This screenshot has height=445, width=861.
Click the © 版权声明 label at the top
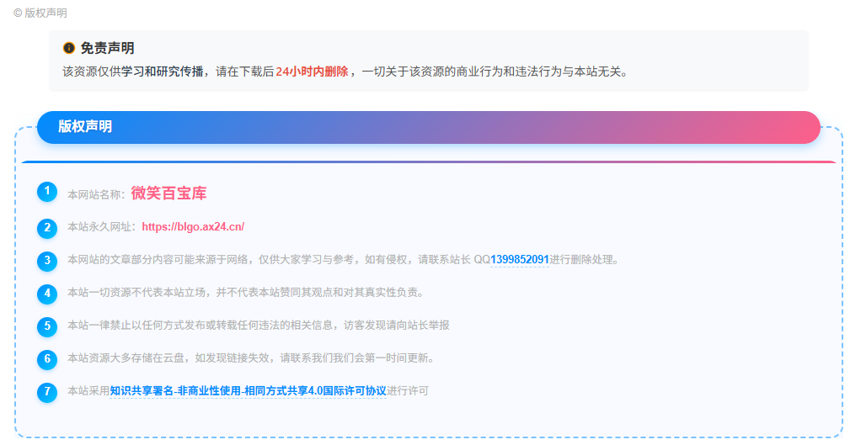pos(40,13)
